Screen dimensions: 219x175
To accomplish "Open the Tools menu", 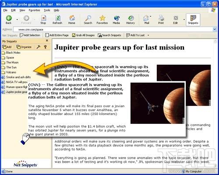I will click(47, 10).
